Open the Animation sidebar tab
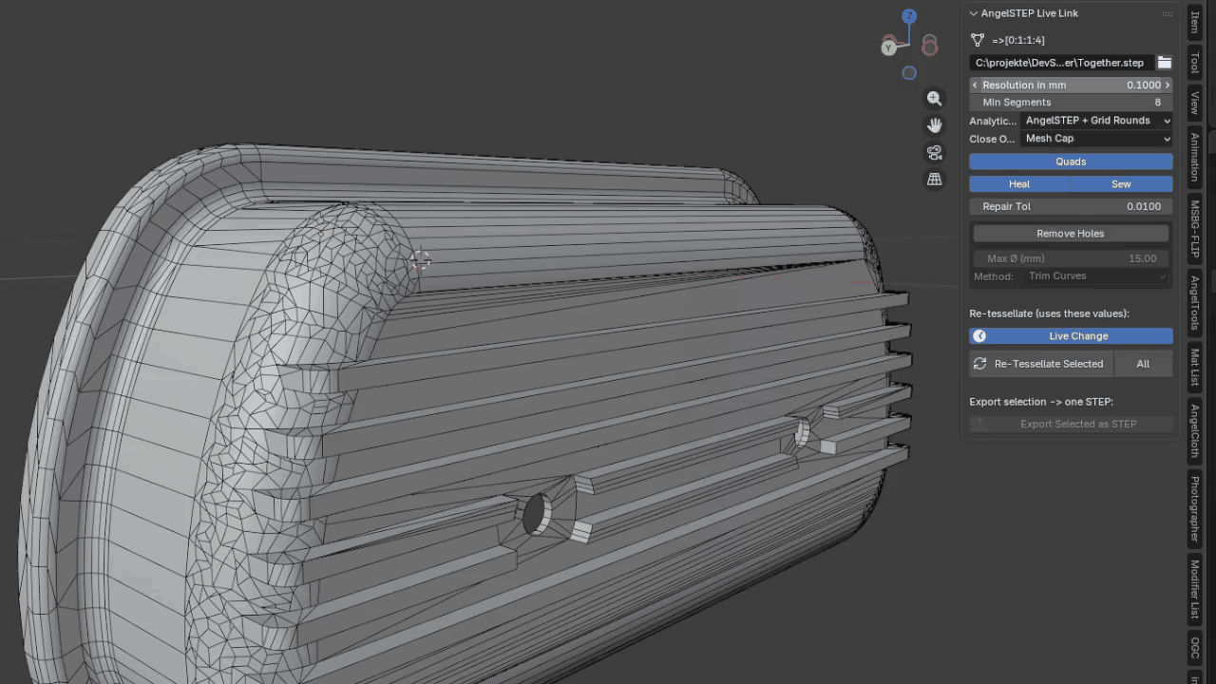The height and width of the screenshot is (684, 1216). click(x=1195, y=157)
